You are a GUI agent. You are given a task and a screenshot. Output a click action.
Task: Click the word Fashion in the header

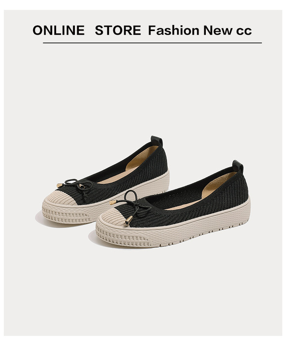174,30
